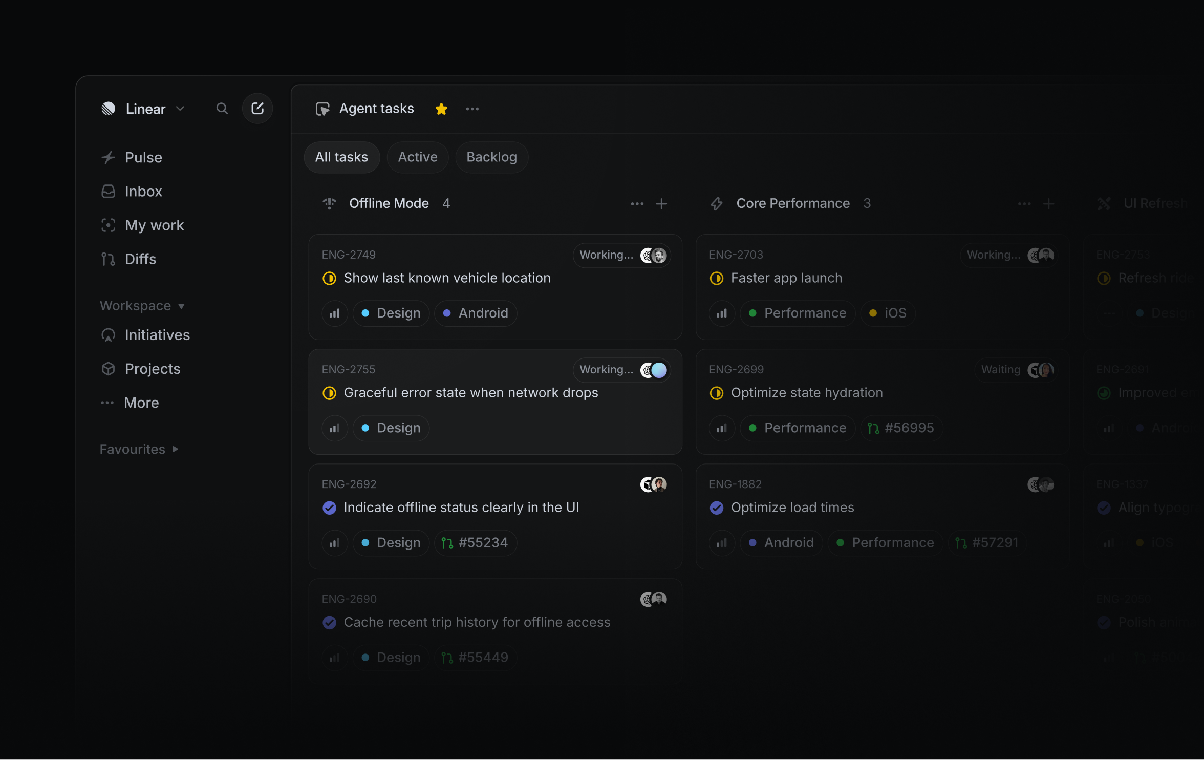This screenshot has width=1204, height=760.
Task: Click priority icon on ENG-2703 card
Action: pyautogui.click(x=722, y=313)
